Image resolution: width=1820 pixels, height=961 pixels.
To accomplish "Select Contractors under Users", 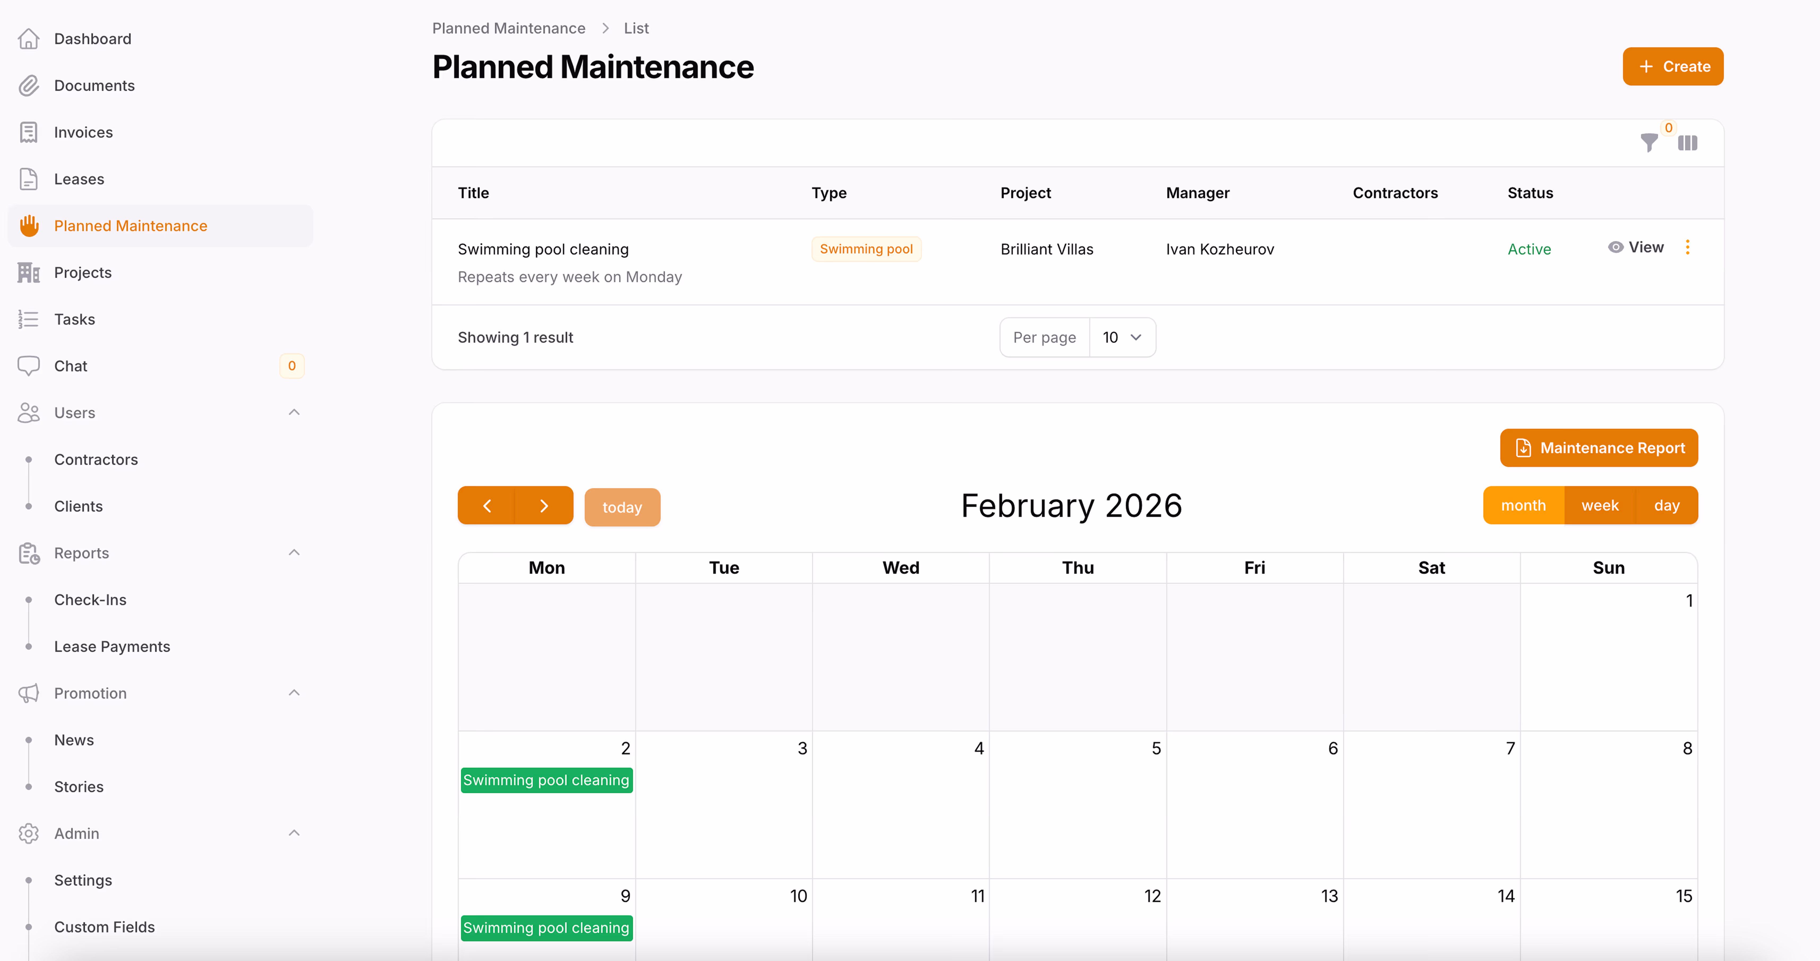I will coord(96,459).
